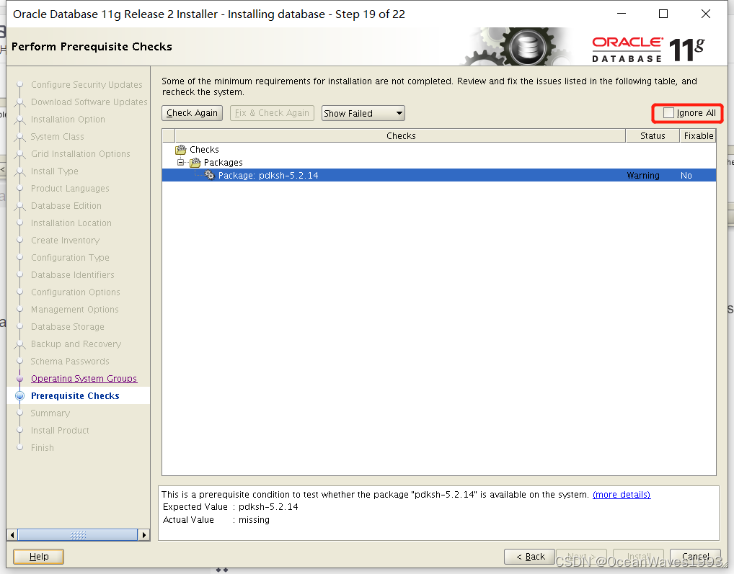The image size is (734, 574).
Task: Click the Configure Security Updates step
Action: click(87, 84)
